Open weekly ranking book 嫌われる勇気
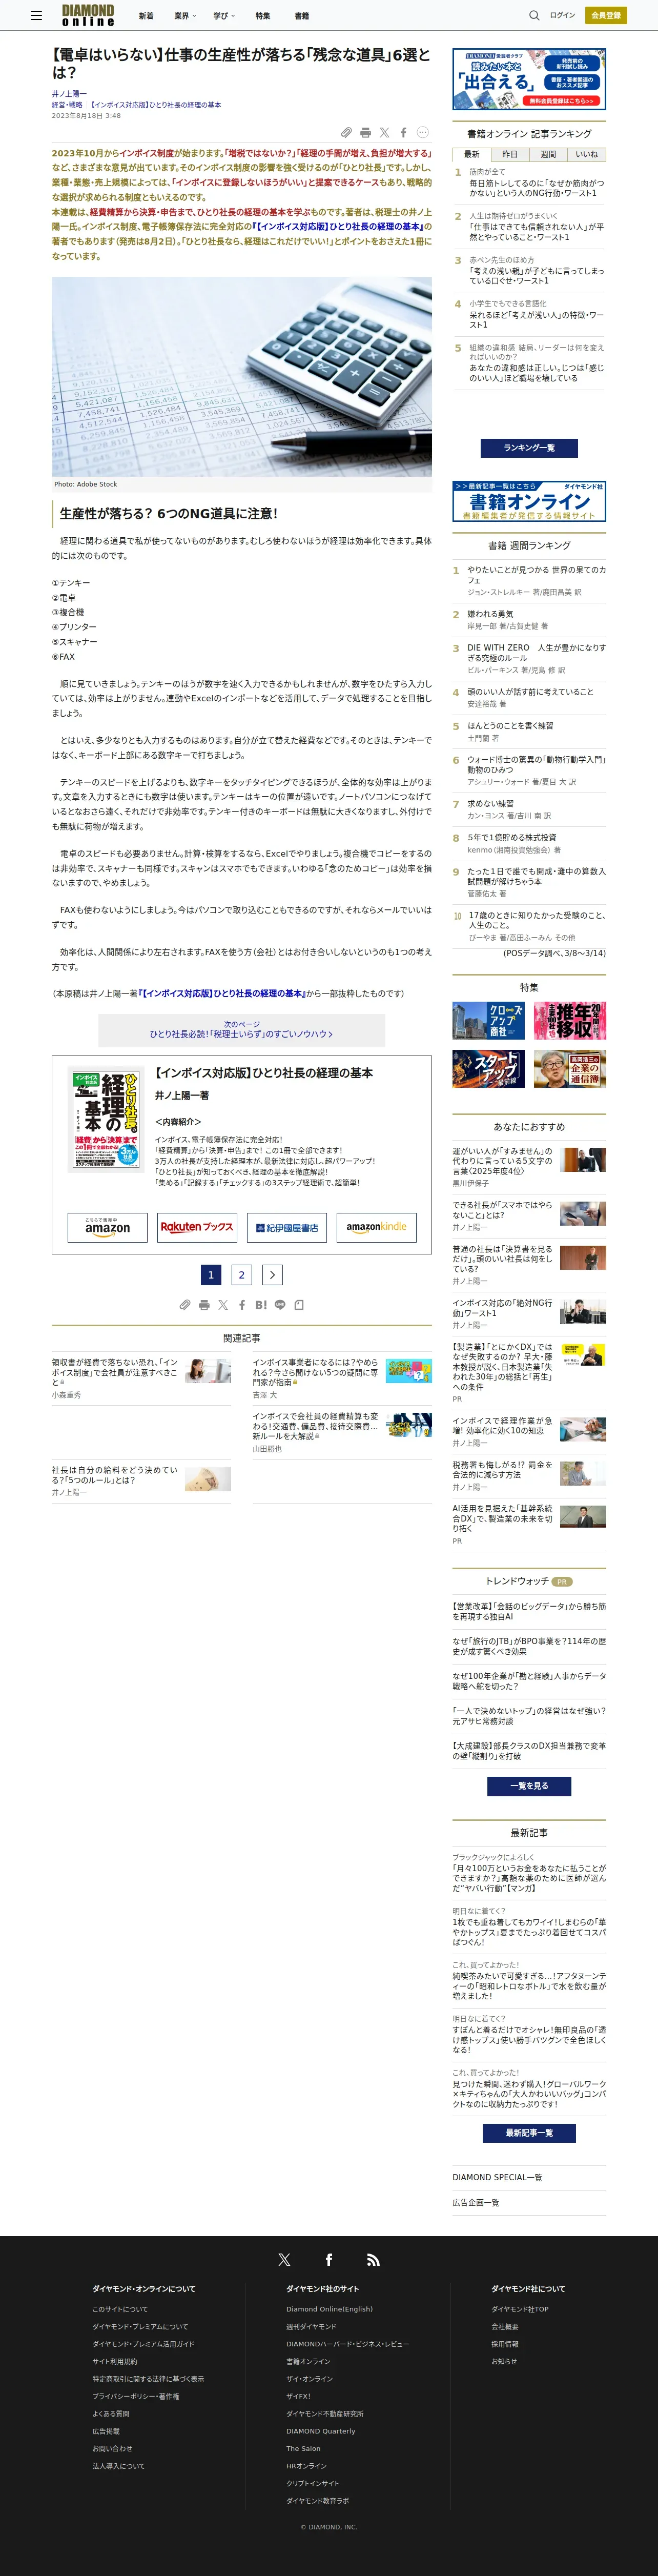The width and height of the screenshot is (658, 2576). [x=491, y=615]
